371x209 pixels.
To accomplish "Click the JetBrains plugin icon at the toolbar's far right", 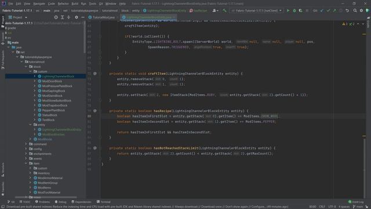I will pyautogui.click(x=368, y=10).
